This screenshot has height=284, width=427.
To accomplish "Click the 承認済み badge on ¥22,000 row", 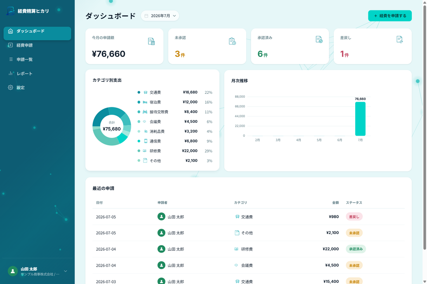I will click(x=356, y=249).
